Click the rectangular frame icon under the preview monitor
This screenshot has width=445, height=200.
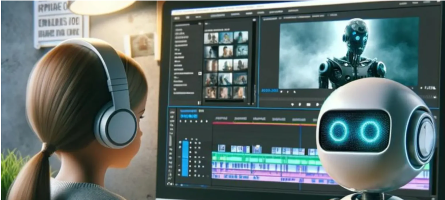point(309,104)
